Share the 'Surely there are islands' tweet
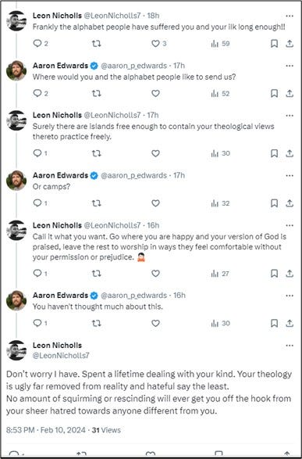 290,153
